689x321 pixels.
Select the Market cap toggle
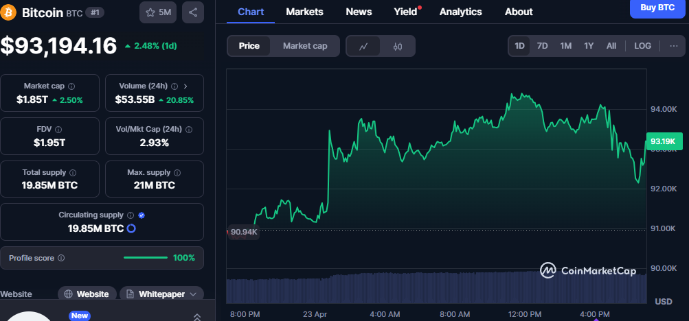click(x=305, y=46)
